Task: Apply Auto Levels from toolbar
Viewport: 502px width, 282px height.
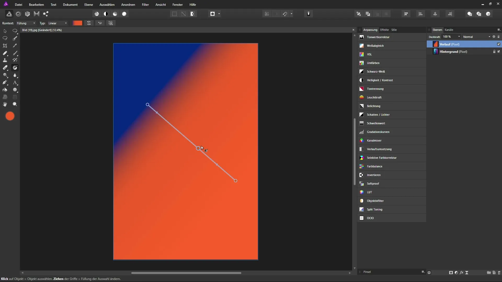Action: [x=97, y=14]
